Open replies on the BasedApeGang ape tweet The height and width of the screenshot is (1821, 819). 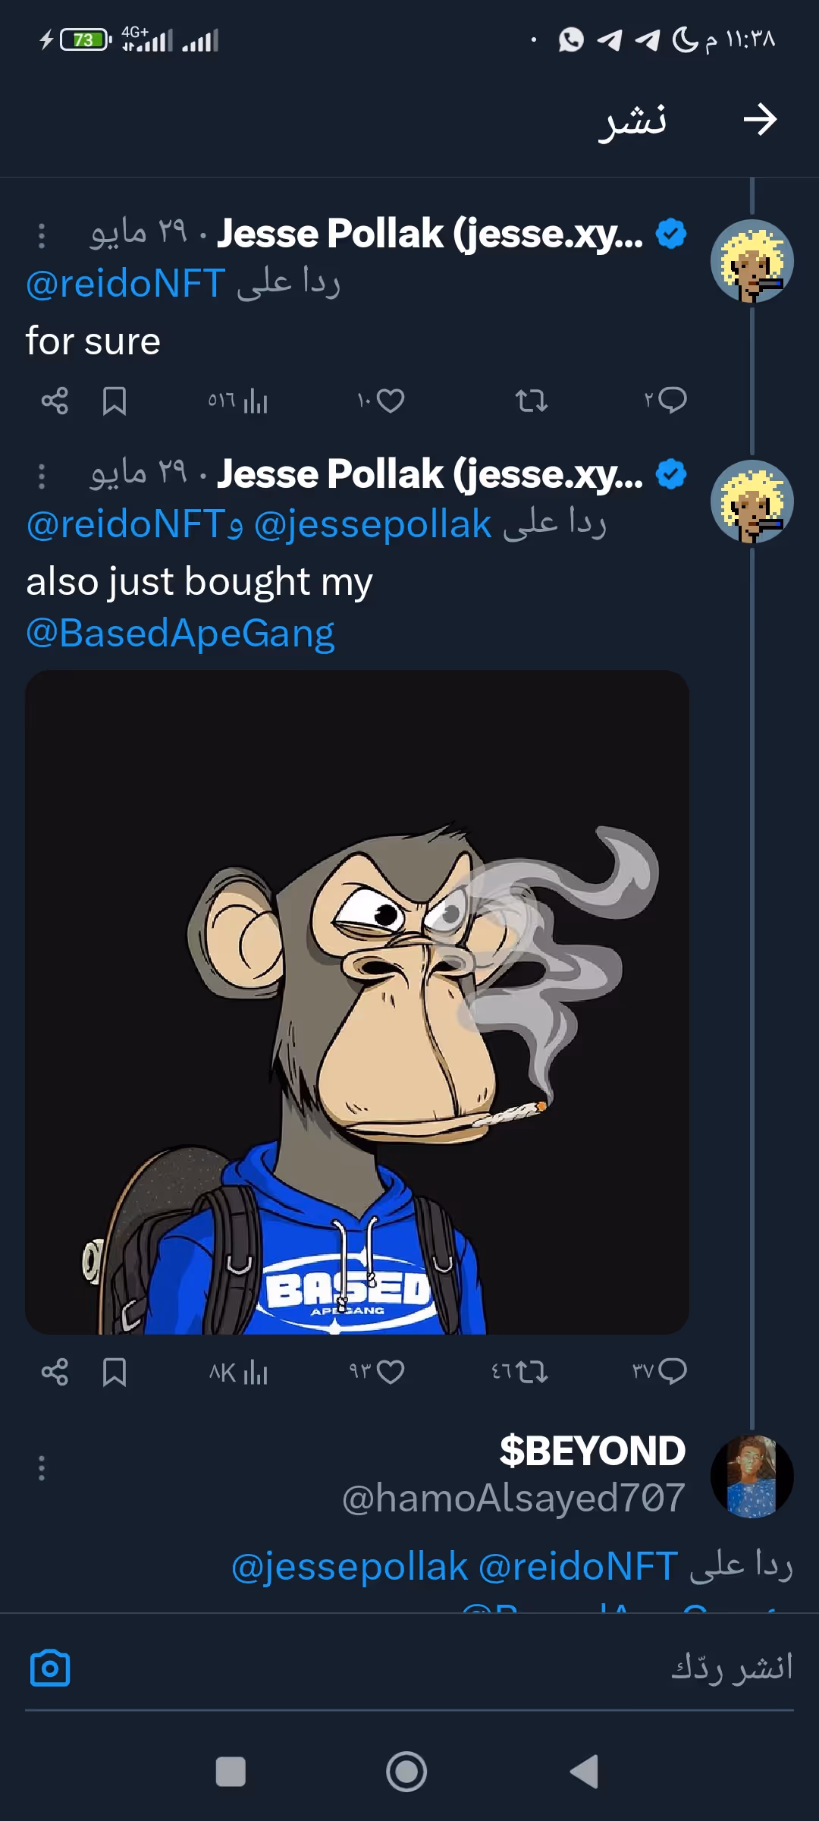click(672, 1371)
